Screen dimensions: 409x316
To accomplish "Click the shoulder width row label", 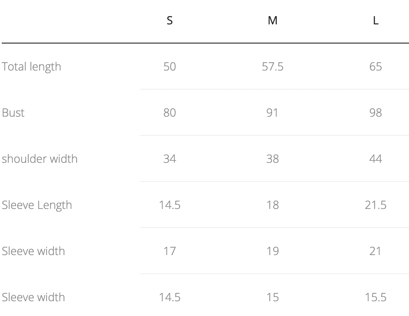I will (40, 158).
